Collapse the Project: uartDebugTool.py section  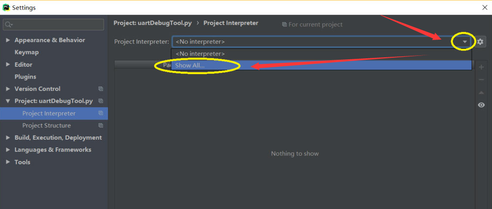[x=8, y=101]
